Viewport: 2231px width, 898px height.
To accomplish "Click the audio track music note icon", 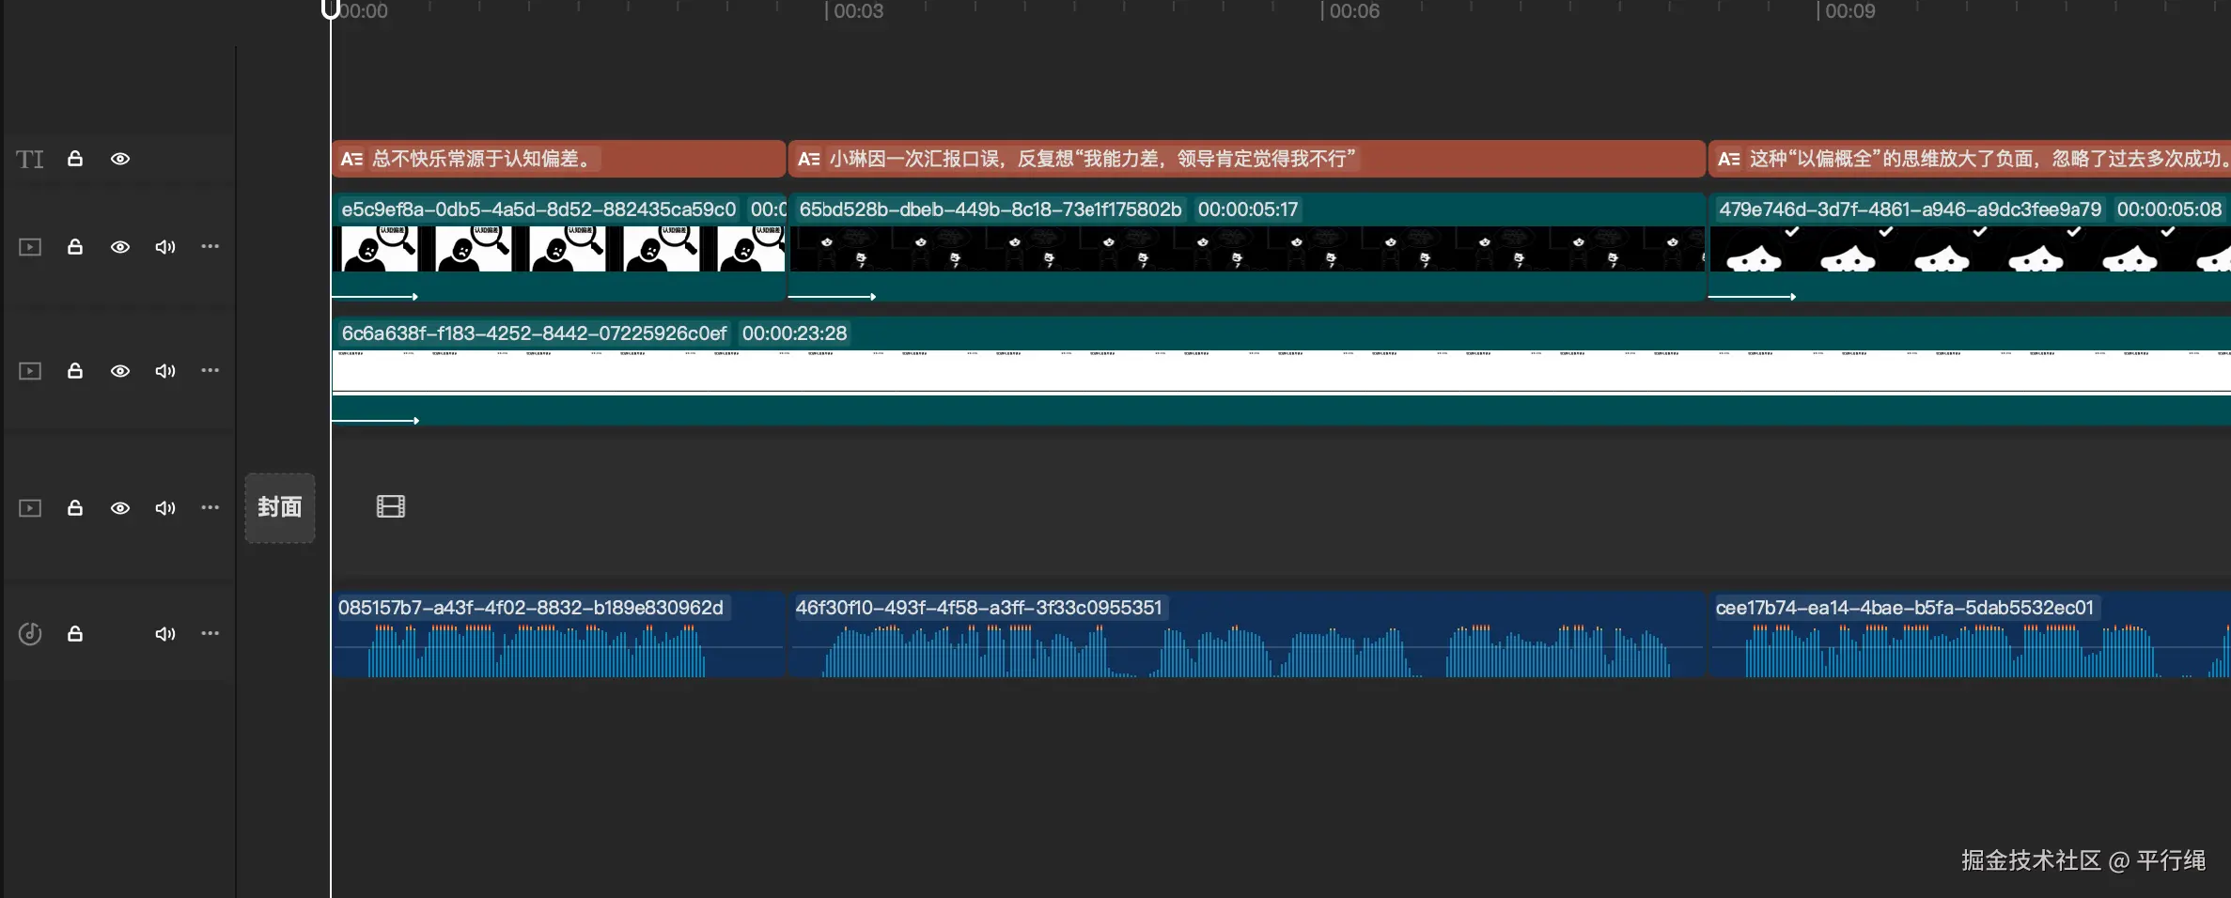I will click(30, 634).
